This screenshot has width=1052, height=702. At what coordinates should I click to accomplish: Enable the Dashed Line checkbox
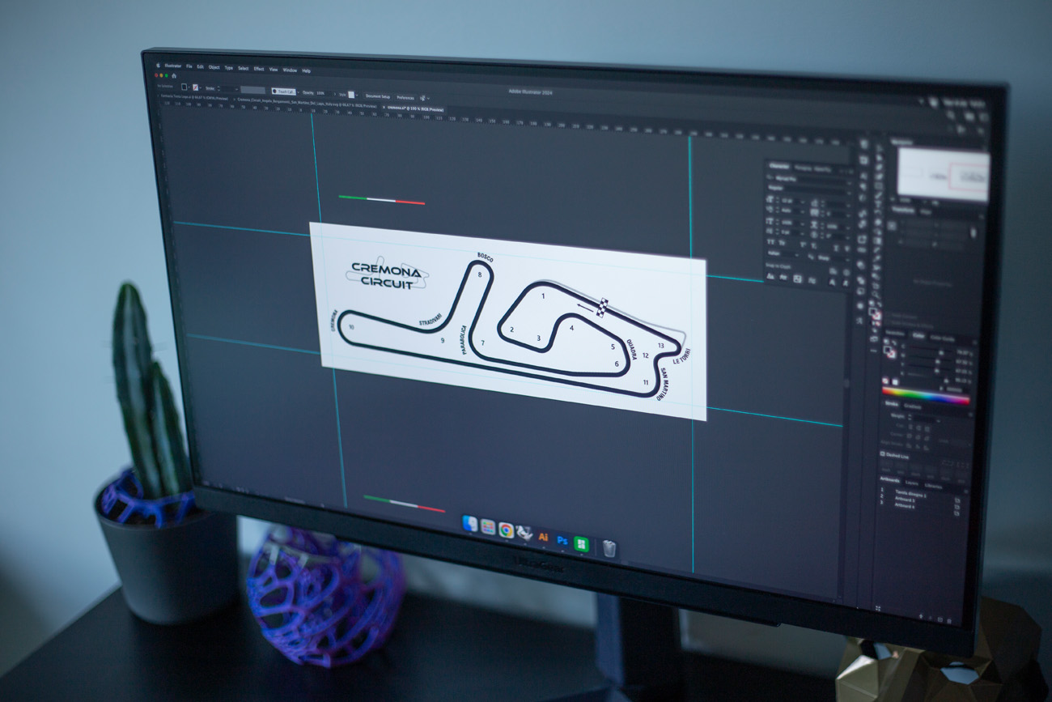pyautogui.click(x=882, y=453)
